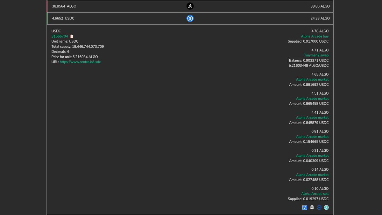This screenshot has height=215, width=382.
Task: Select the 38.8564 ALGO holdings row
Action: click(190, 6)
